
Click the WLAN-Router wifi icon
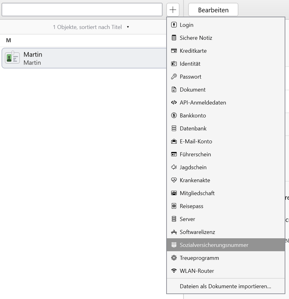pyautogui.click(x=174, y=271)
